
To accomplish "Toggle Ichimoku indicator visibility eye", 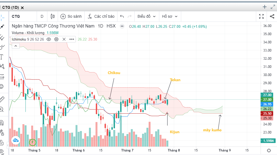I will pos(49,39).
